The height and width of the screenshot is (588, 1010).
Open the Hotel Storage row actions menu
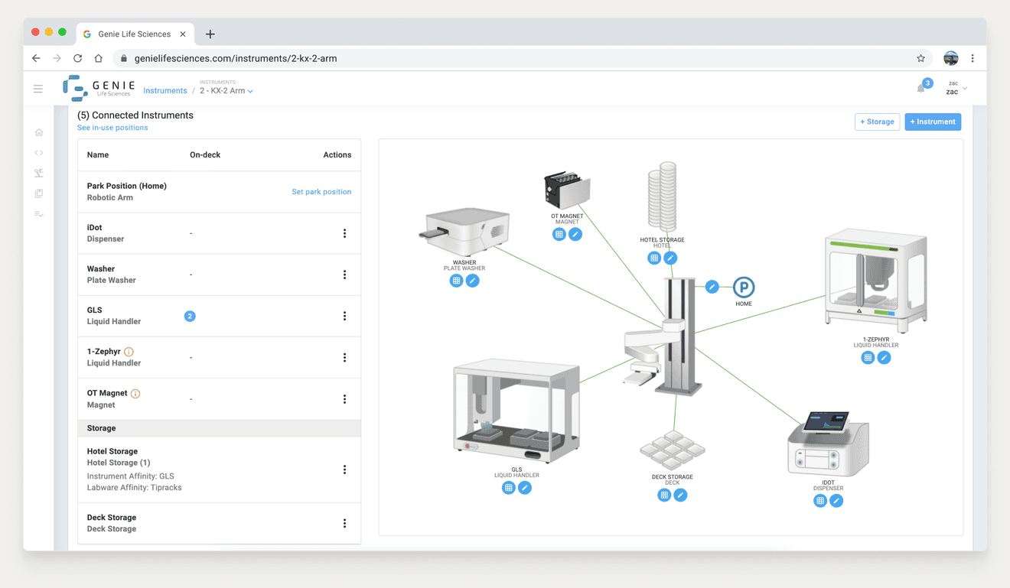(344, 469)
